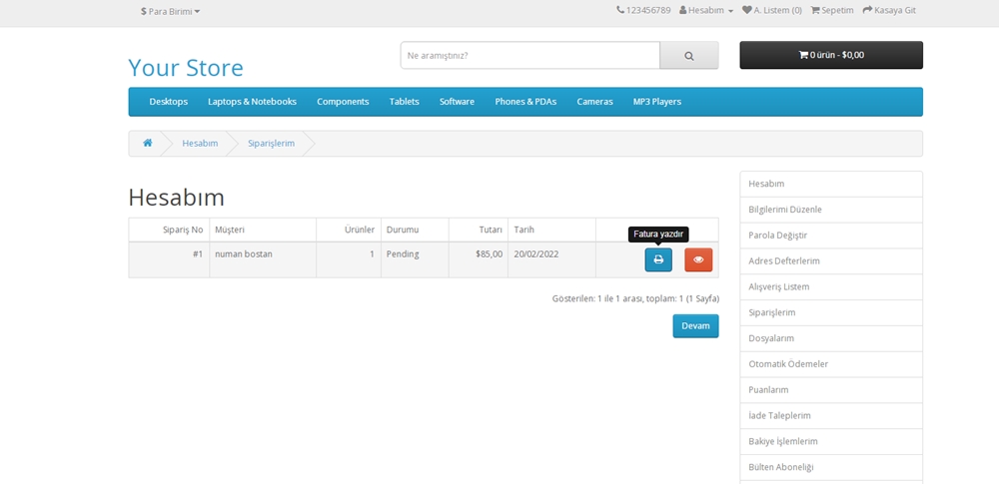Screen dimensions: 999x484
Task: Open Parola Değiştir sidebar link
Action: [x=831, y=236]
